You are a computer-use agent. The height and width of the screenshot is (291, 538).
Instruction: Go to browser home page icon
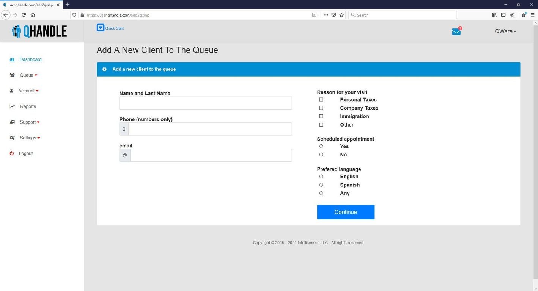(x=33, y=15)
